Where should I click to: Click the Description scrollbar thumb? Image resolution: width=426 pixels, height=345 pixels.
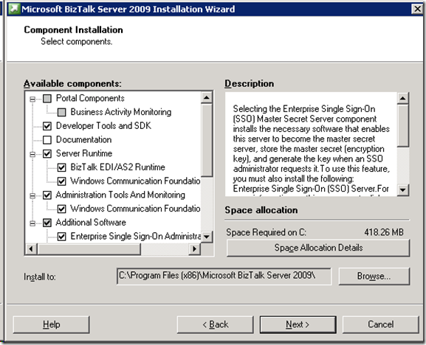403,125
